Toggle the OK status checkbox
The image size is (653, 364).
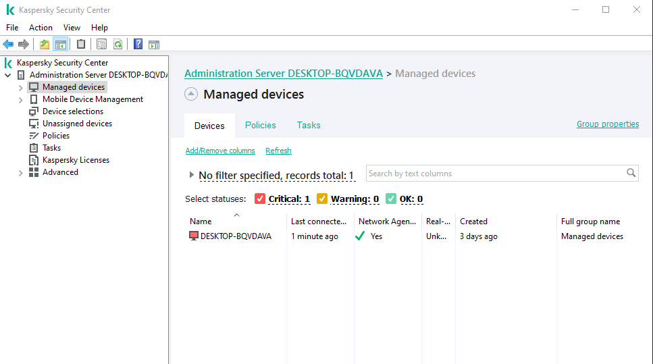coord(391,199)
